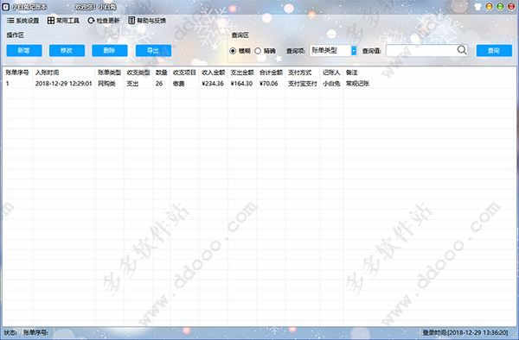Click the 检查更新 menu item
Viewport: 519px width, 340px height.
point(103,21)
